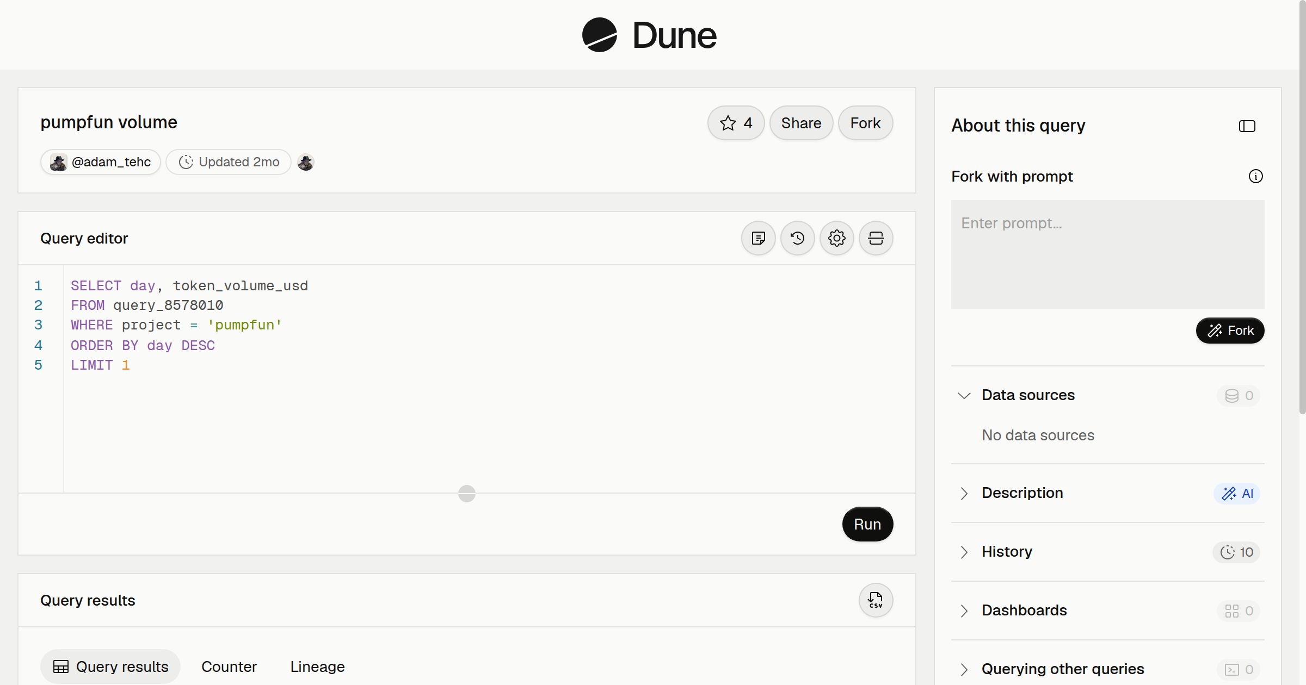Click the History count badge 10
This screenshot has height=685, width=1306.
(1236, 552)
